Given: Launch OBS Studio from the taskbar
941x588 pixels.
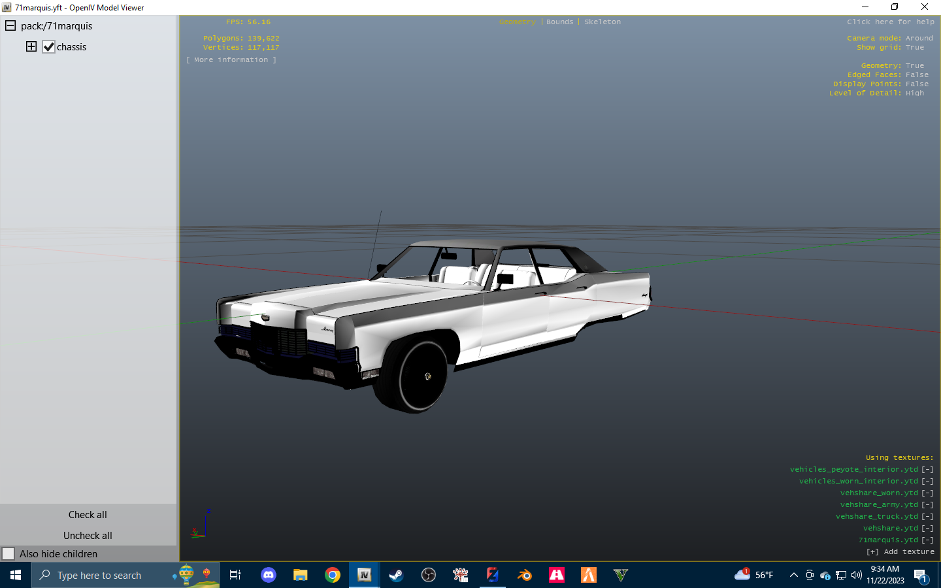Looking at the screenshot, I should (x=427, y=576).
